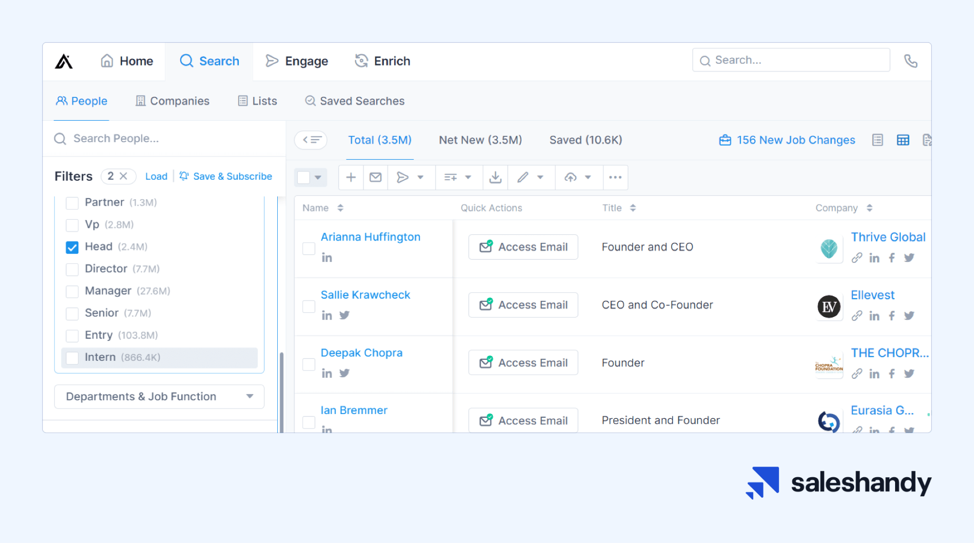Click the compose new email icon
This screenshot has height=543, width=974.
point(375,177)
